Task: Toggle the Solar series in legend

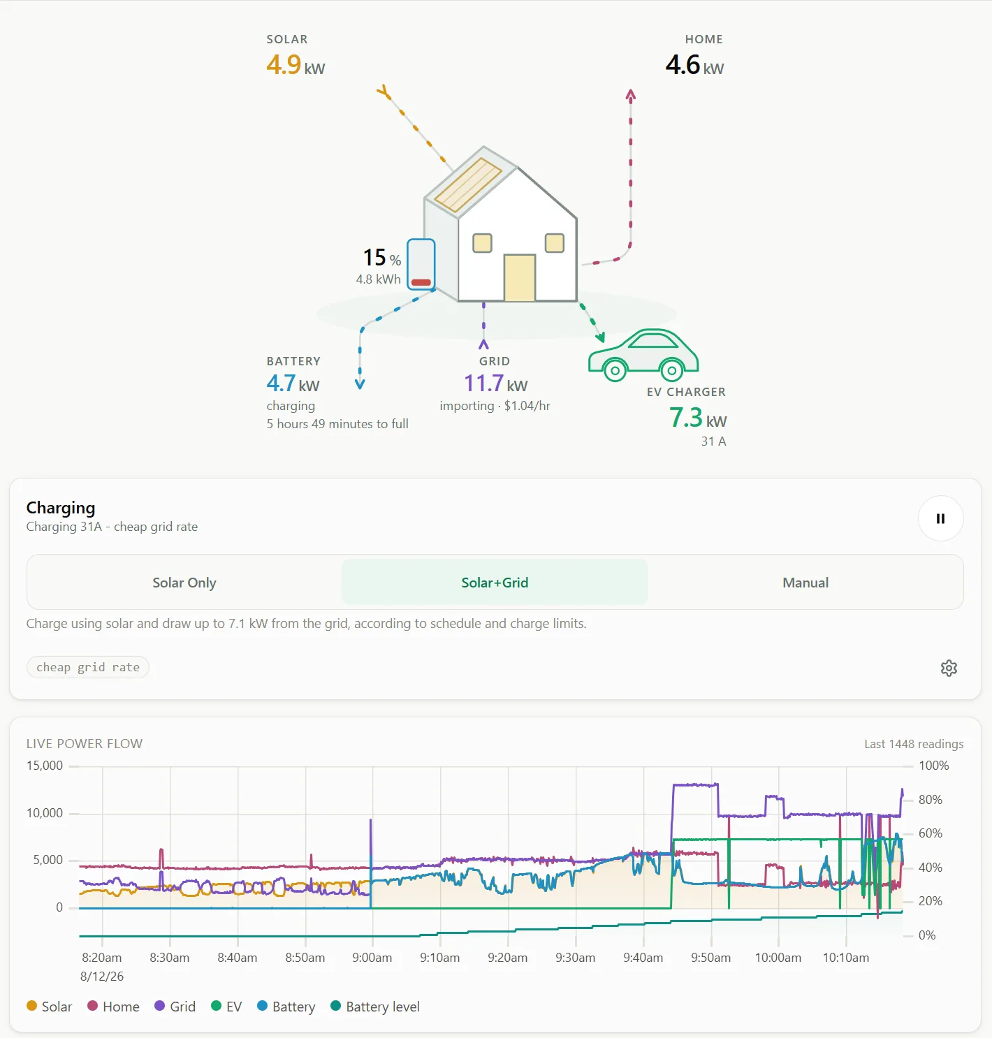Action: click(x=50, y=1007)
